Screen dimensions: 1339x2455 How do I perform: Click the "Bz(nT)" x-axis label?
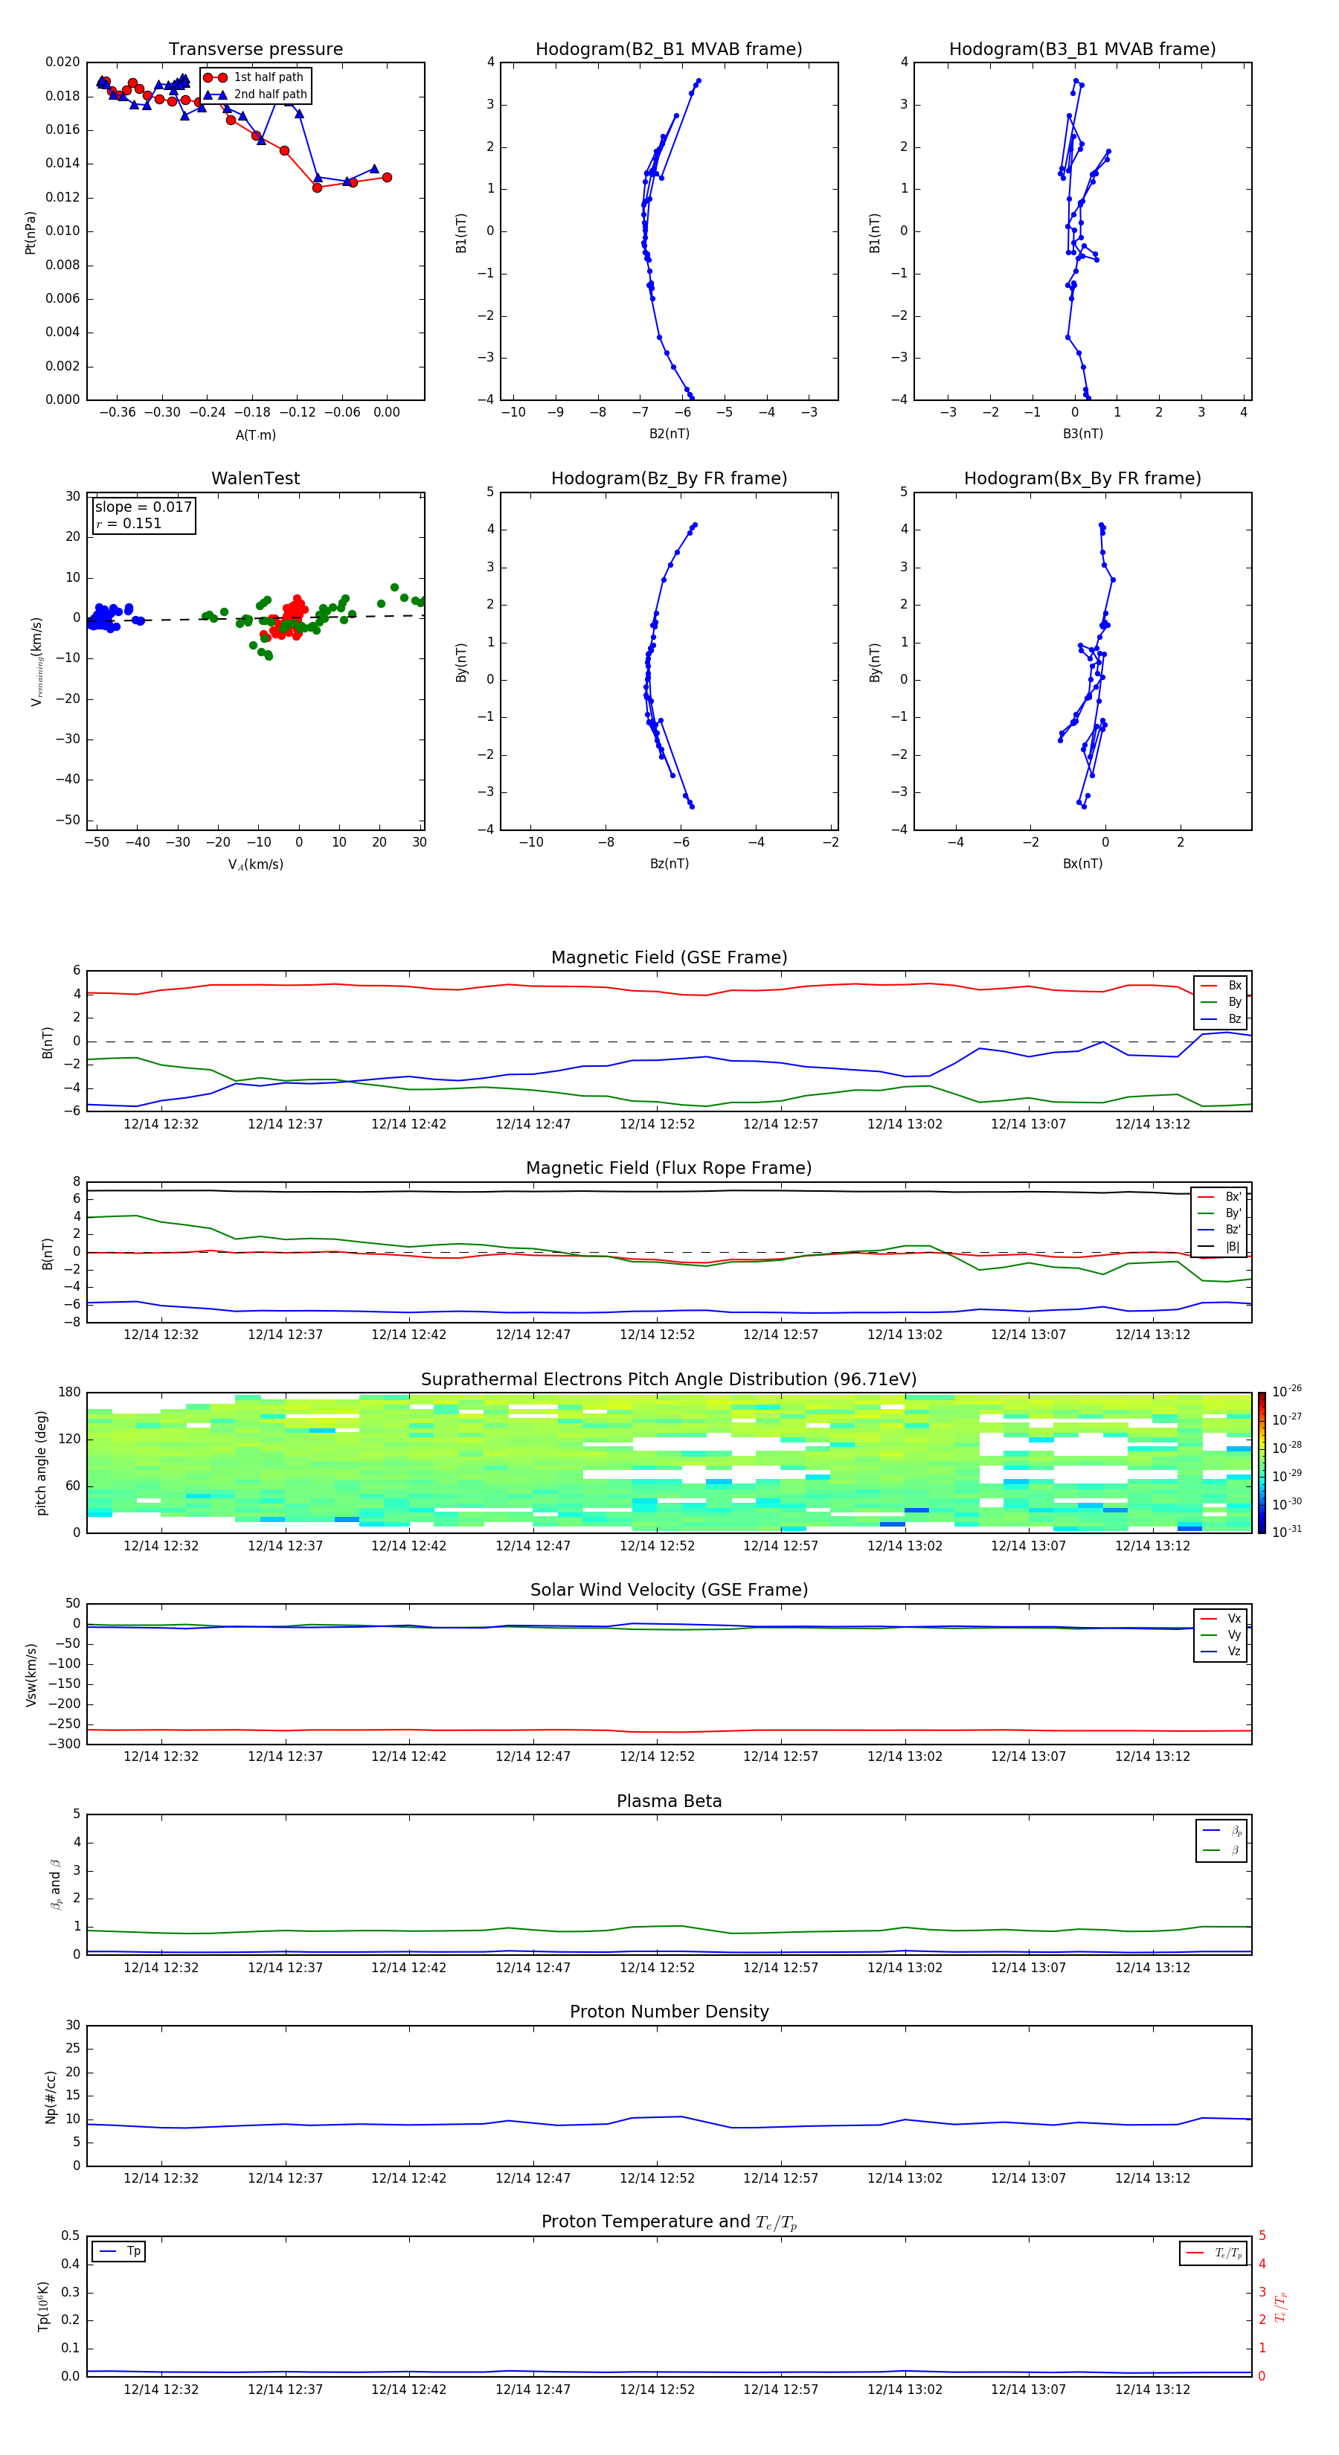click(669, 864)
